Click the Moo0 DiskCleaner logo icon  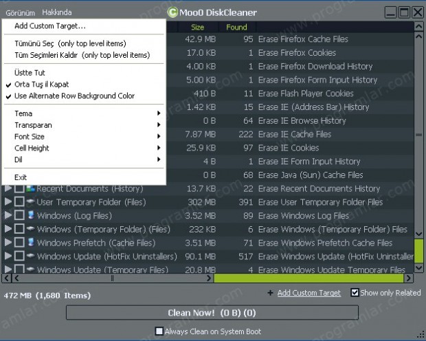(x=172, y=12)
